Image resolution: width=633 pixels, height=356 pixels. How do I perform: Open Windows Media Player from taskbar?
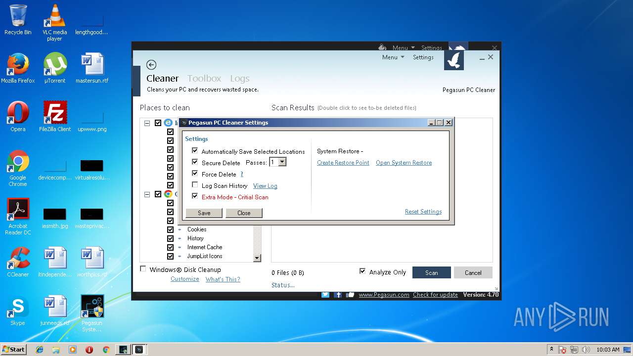click(73, 350)
